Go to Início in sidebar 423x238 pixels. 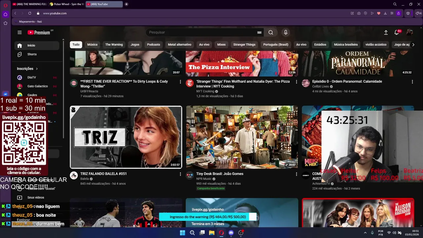point(37,46)
